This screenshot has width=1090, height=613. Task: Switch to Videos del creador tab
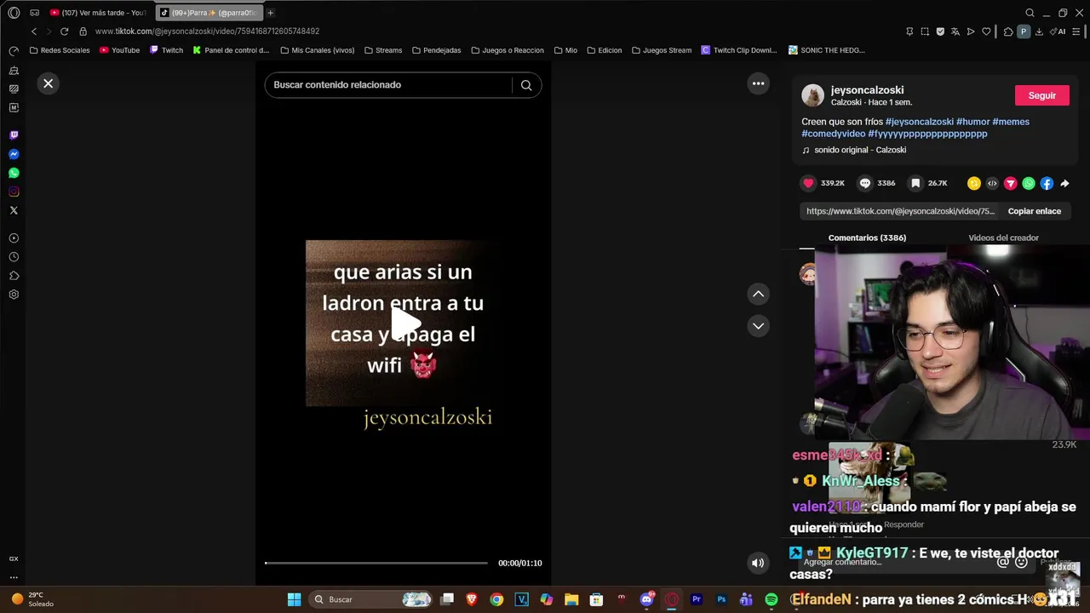pyautogui.click(x=1003, y=238)
